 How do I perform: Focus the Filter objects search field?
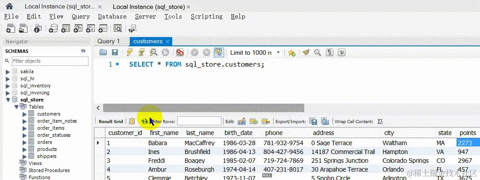click(50, 61)
